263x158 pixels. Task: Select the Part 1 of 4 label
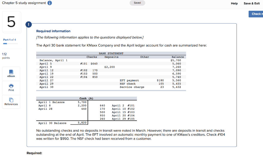tap(10, 40)
